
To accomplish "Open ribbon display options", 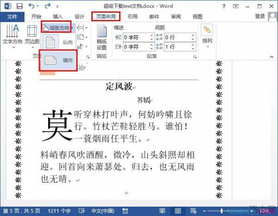I will [236, 6].
